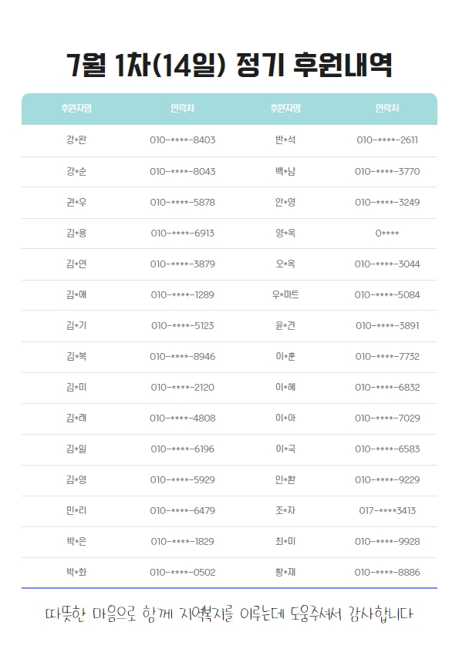
Task: Select donor name 민*리
Action: pyautogui.click(x=76, y=510)
